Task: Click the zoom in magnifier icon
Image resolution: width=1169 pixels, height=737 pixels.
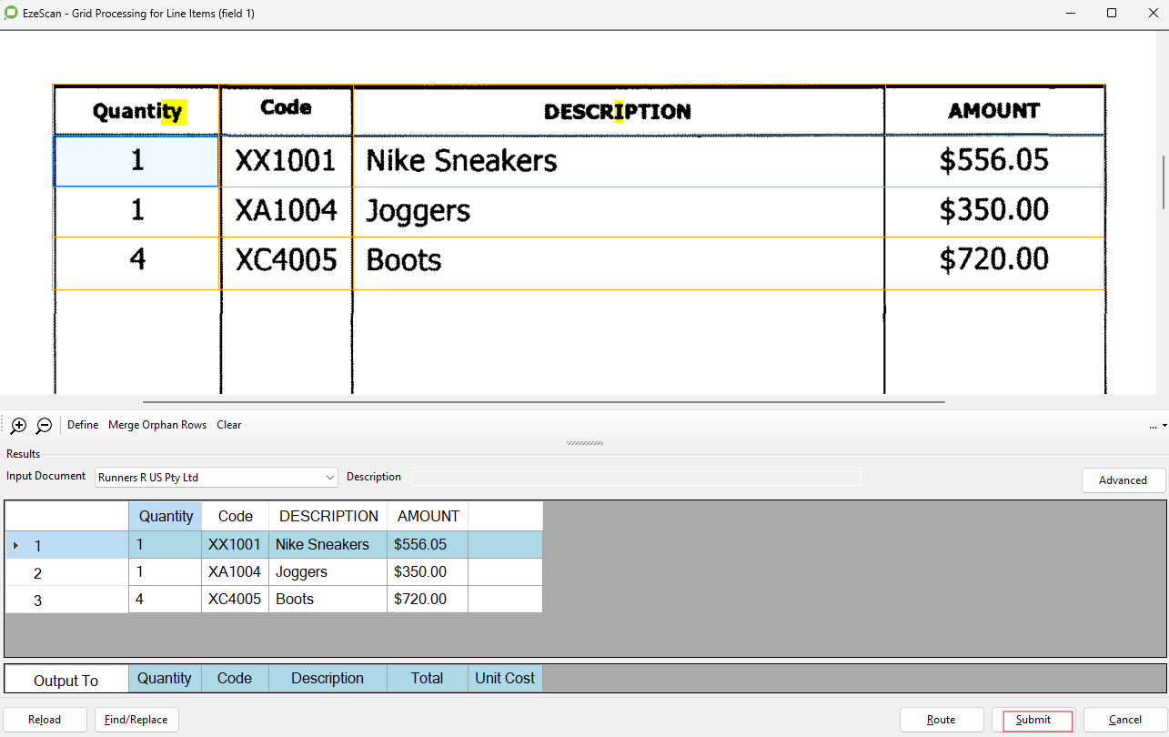Action: [x=18, y=425]
